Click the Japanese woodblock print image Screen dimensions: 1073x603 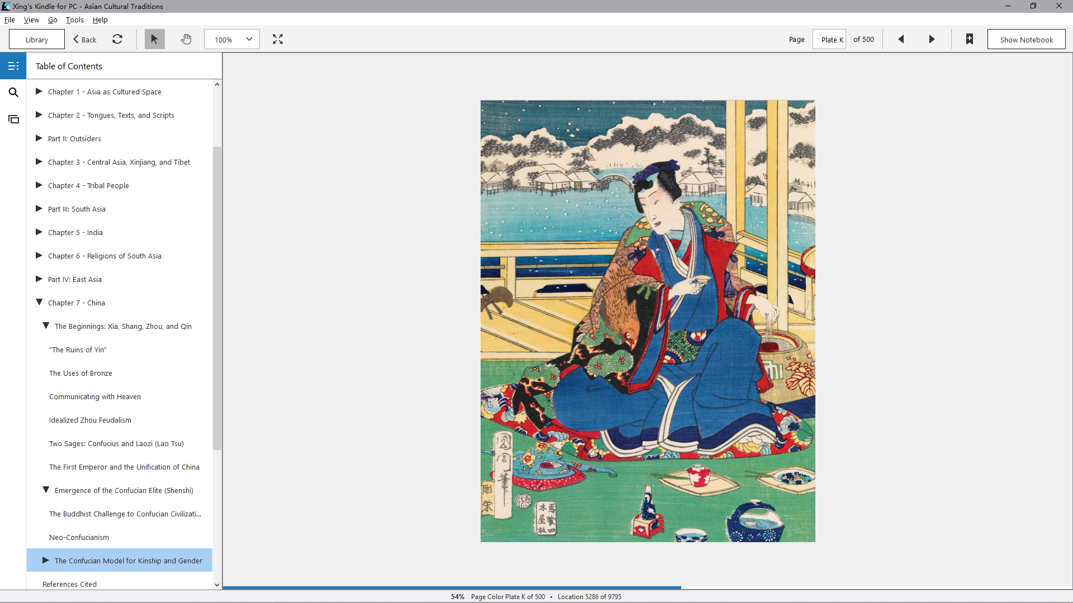pos(648,321)
